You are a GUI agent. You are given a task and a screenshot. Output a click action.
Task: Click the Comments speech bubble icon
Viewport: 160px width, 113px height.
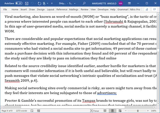155,9
